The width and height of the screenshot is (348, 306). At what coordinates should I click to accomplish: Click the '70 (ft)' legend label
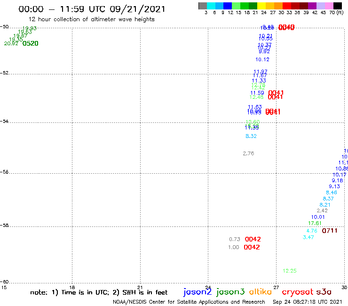click(336, 12)
